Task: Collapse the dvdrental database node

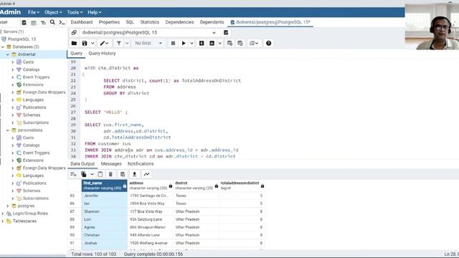Action: coord(8,54)
